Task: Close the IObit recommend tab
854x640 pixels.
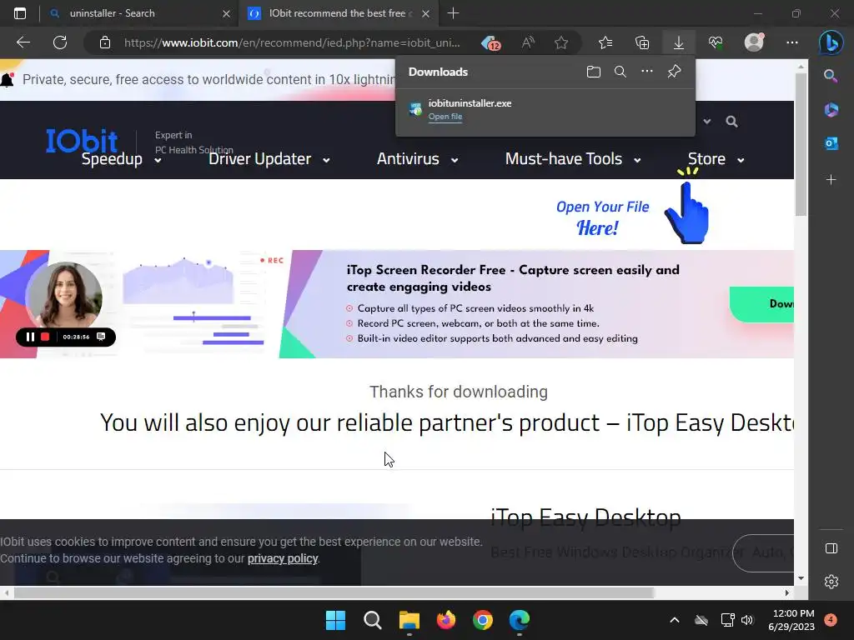Action: pos(426,13)
